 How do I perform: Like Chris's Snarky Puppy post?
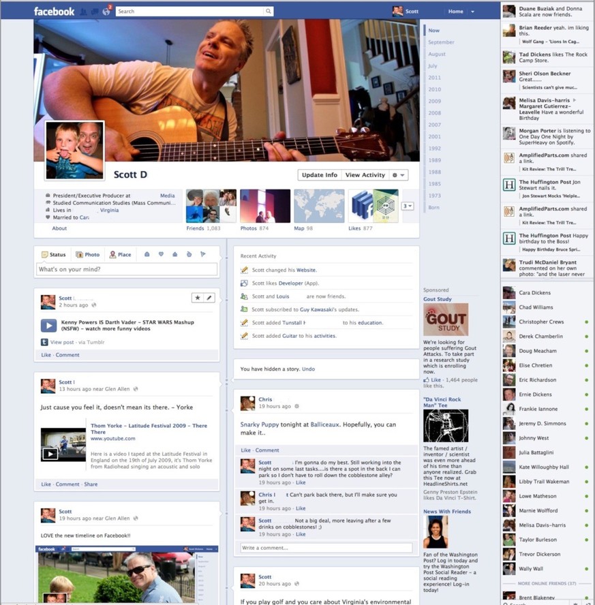click(245, 450)
